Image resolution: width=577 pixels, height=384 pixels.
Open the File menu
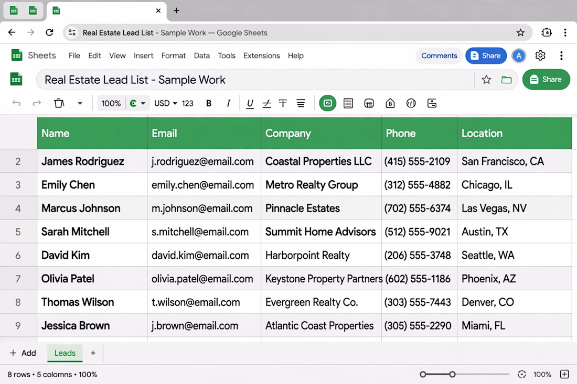pyautogui.click(x=74, y=56)
